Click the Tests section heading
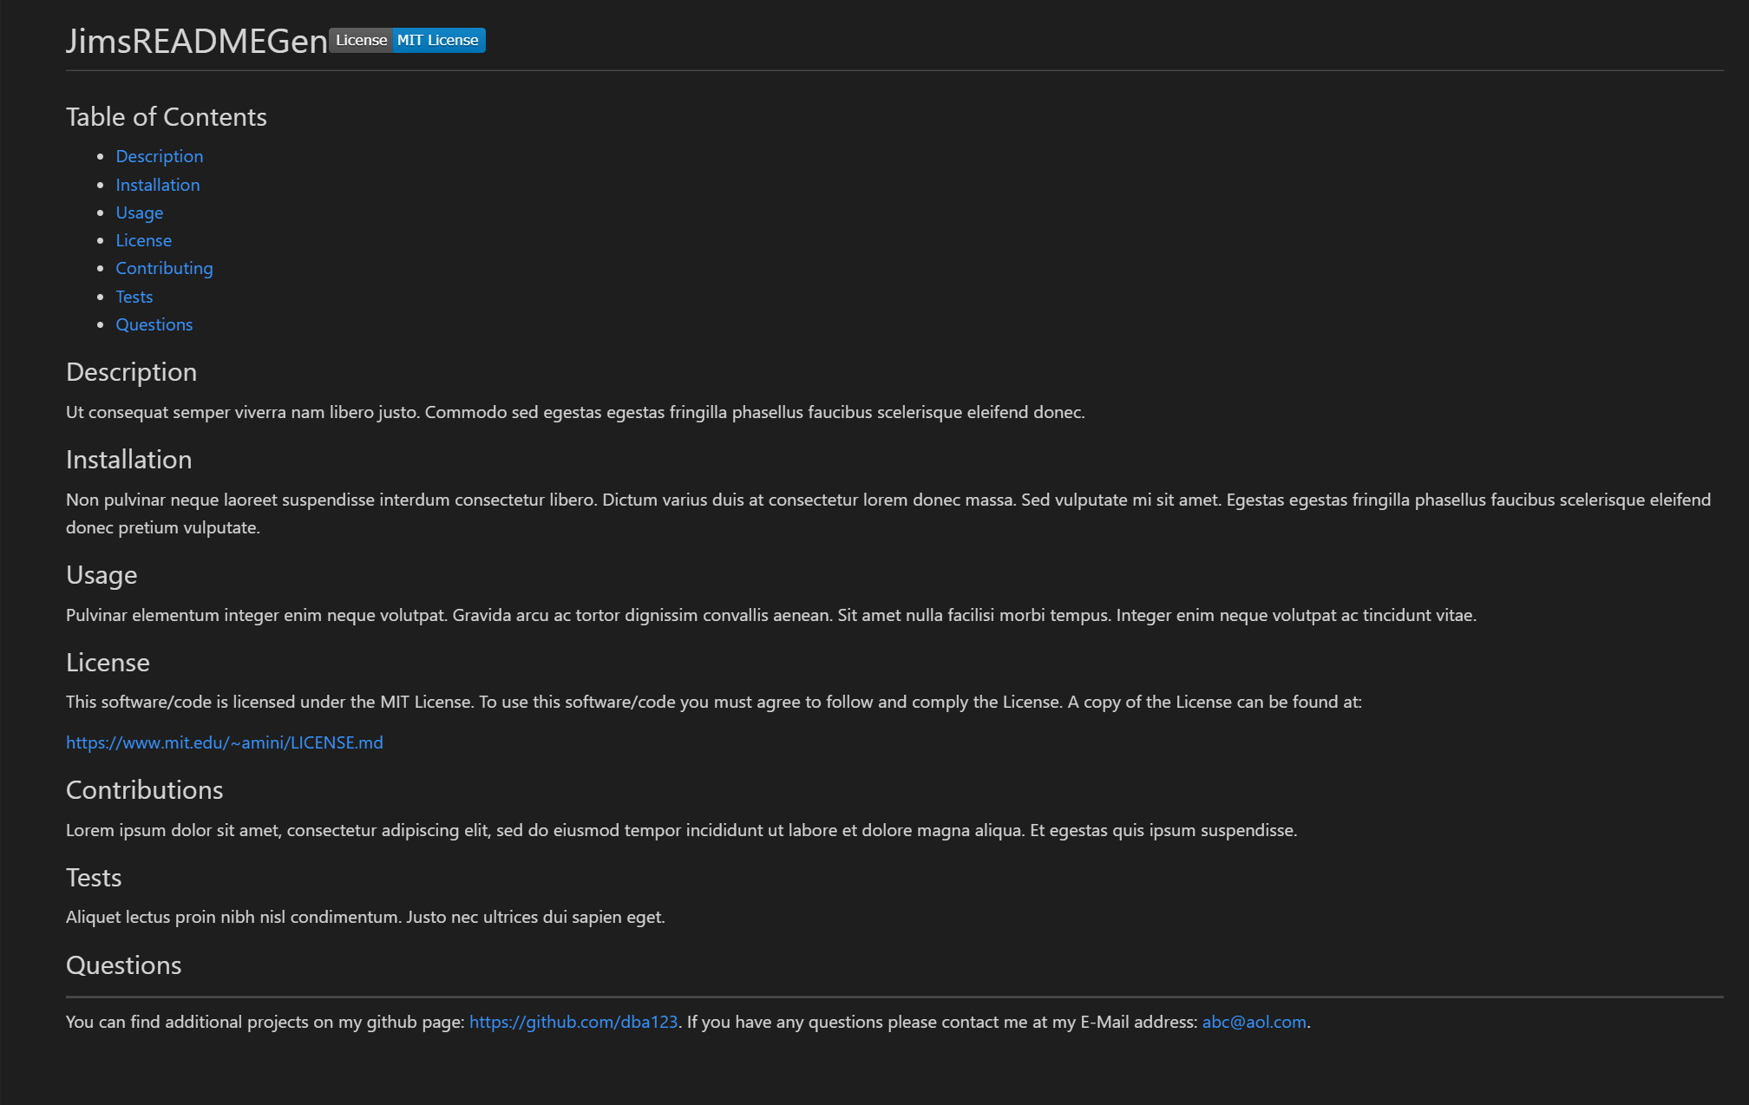1749x1105 pixels. 94,877
